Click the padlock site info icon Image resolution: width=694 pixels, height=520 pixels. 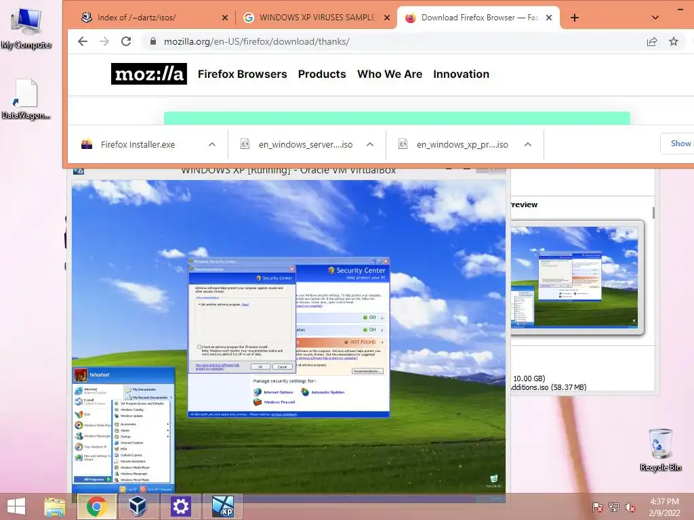[153, 41]
